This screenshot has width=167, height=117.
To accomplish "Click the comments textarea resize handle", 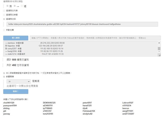I will 159,55.
